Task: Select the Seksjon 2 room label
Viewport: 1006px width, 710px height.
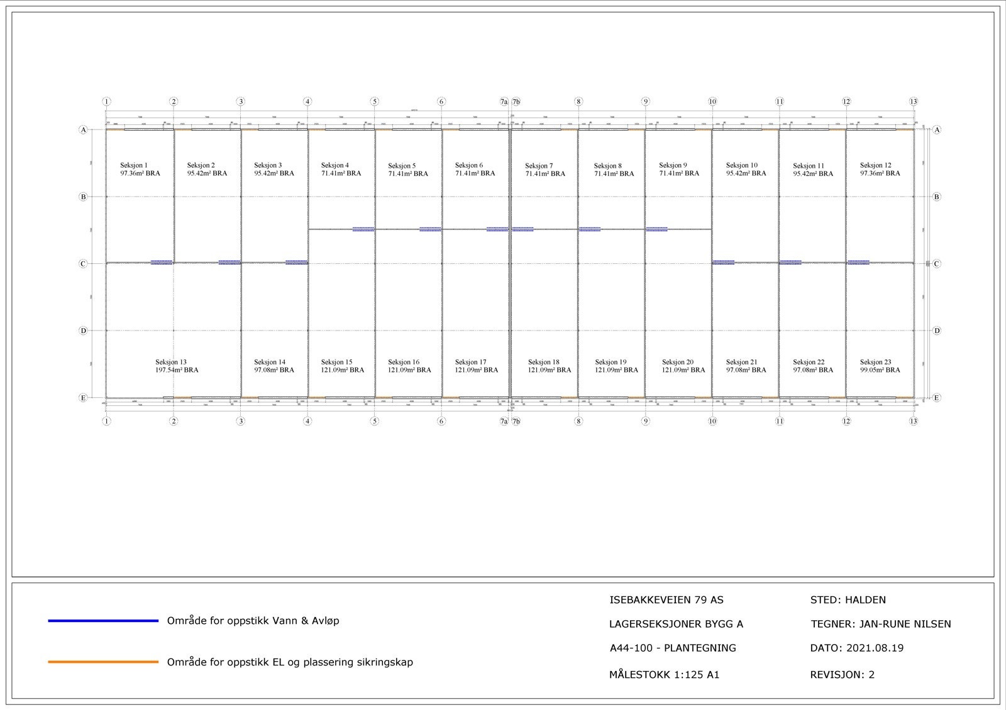Action: (x=207, y=169)
